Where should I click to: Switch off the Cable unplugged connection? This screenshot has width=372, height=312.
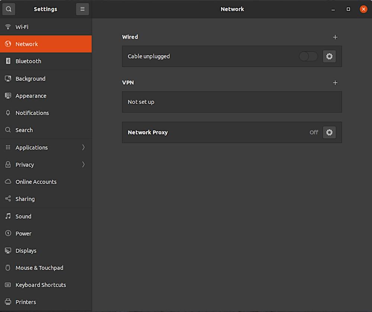(308, 56)
